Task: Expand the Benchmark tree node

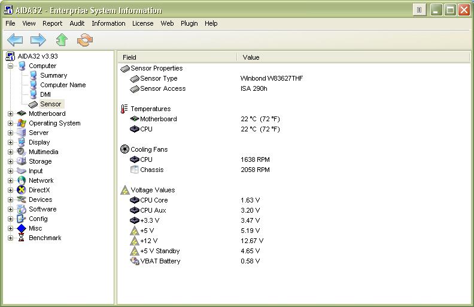Action: click(x=11, y=238)
